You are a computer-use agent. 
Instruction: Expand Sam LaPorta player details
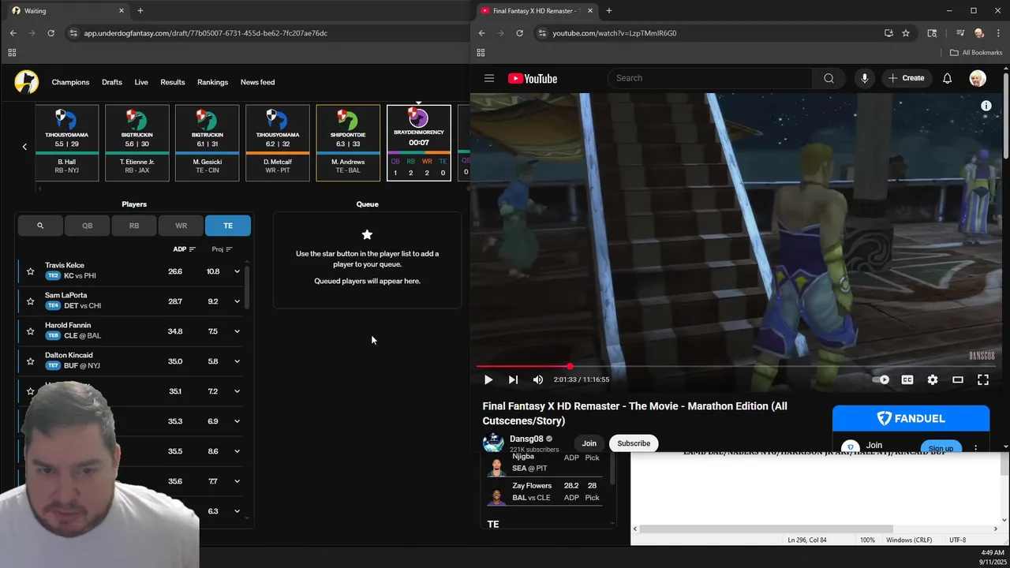[x=237, y=301]
